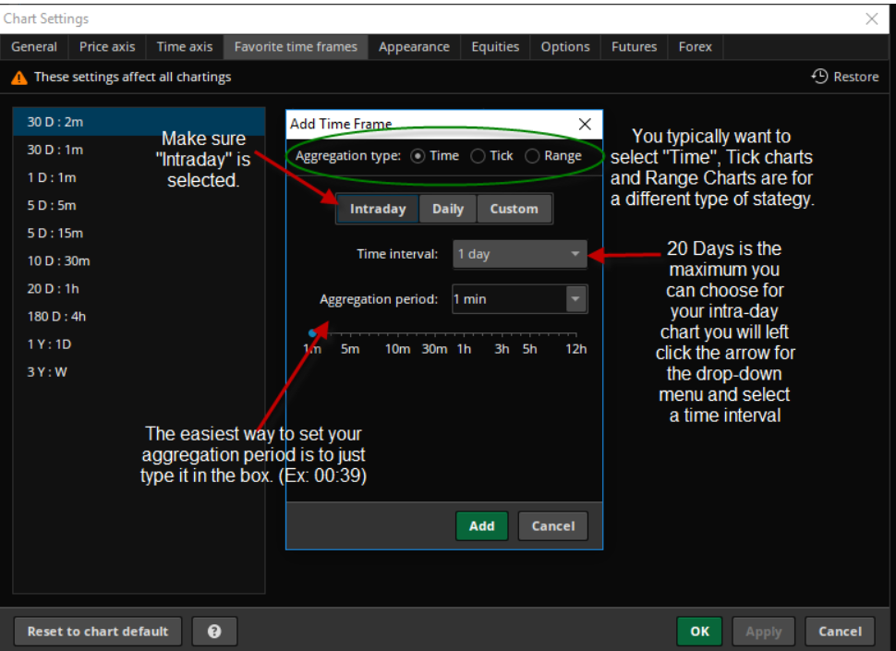
Task: Select the 3 Y : W time frame
Action: (139, 372)
